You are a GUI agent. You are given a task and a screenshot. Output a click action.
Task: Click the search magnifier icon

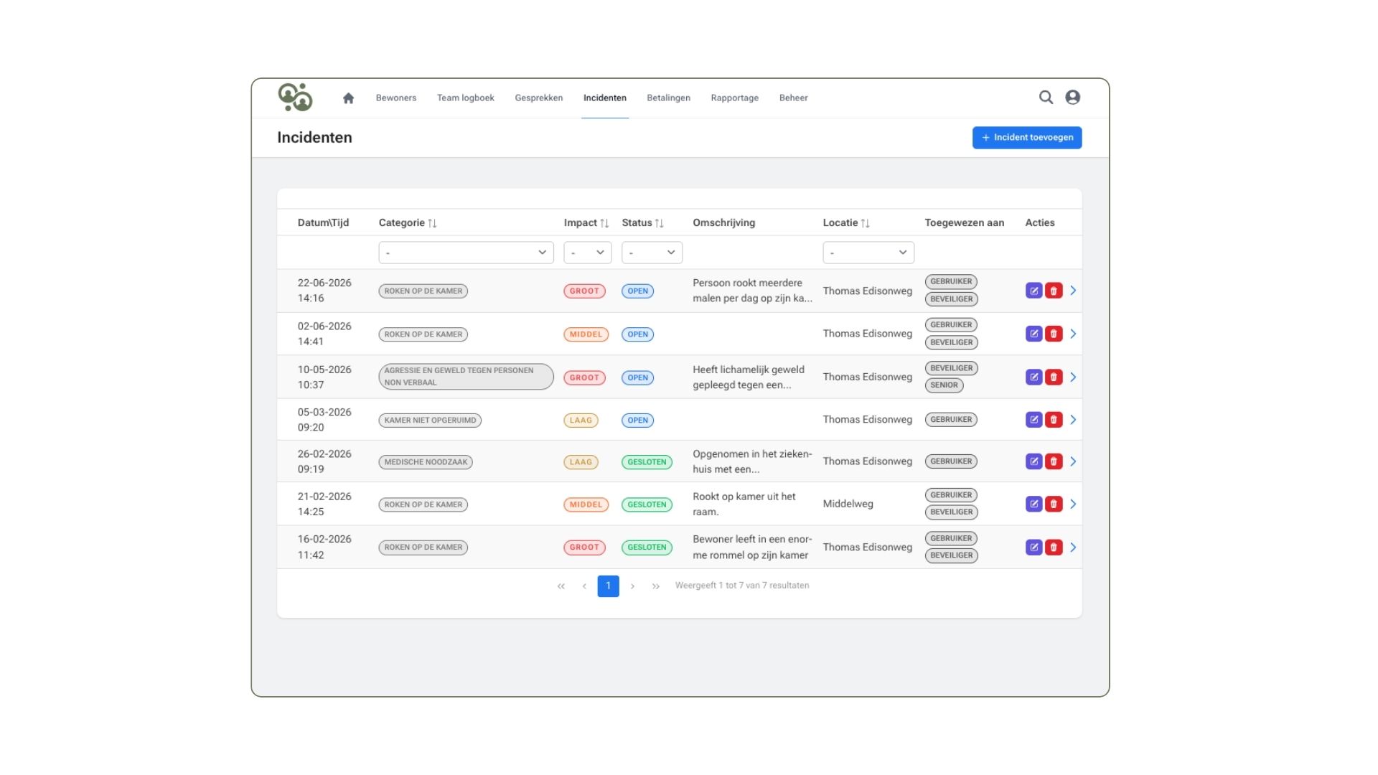(x=1046, y=98)
